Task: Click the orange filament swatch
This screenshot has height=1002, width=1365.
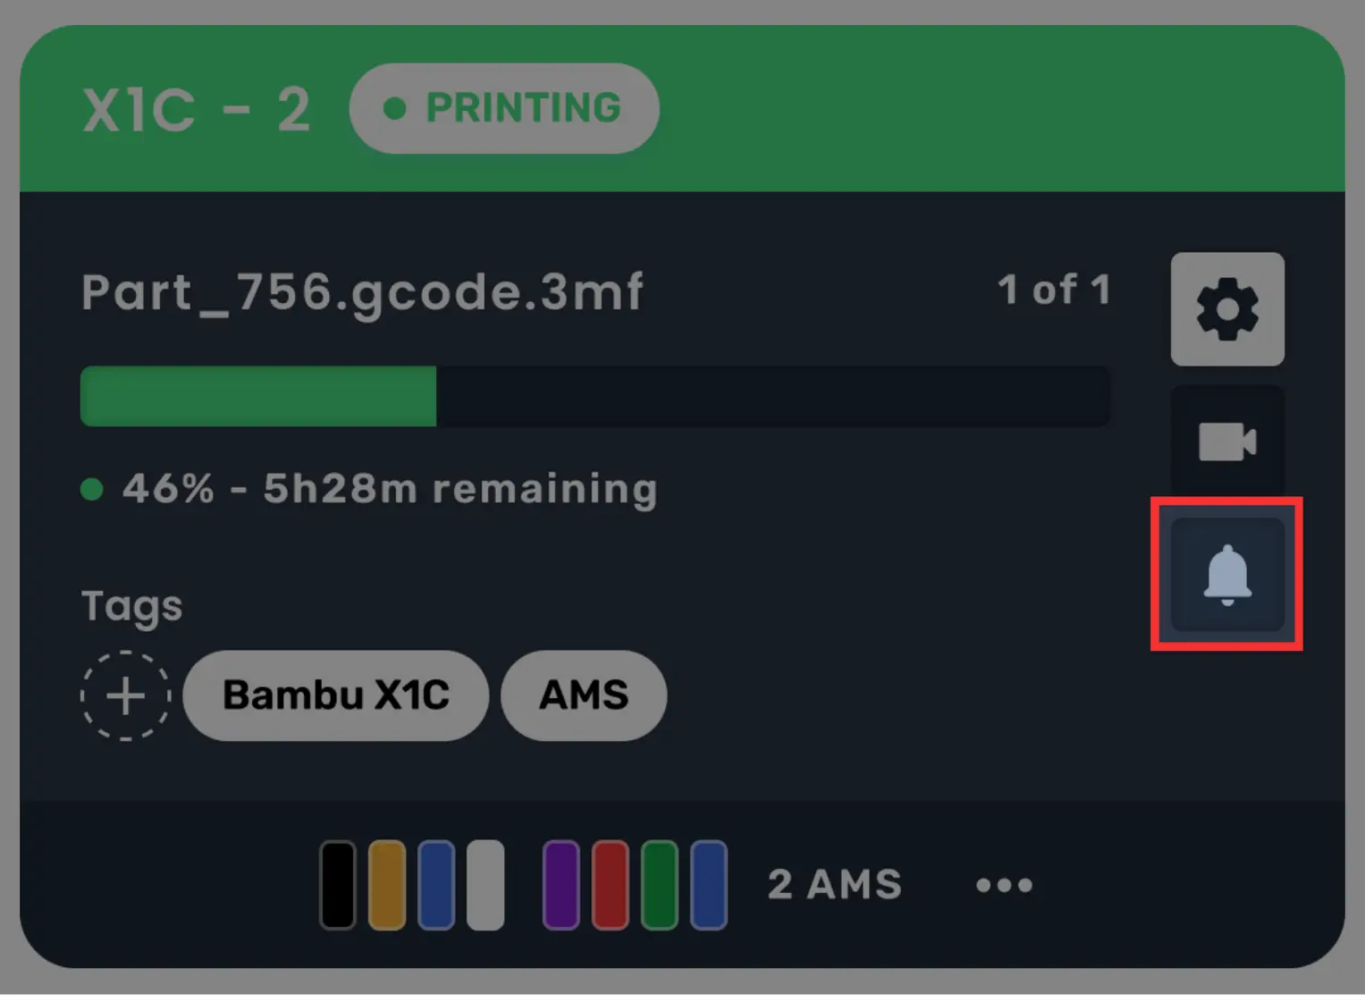Action: pos(387,885)
